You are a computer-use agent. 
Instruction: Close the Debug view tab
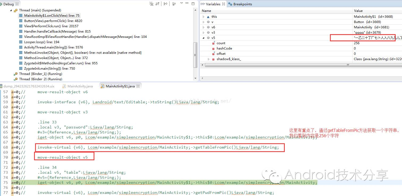17,4
